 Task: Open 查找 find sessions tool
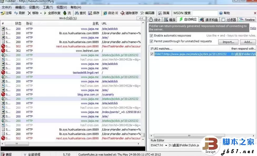point(77,13)
